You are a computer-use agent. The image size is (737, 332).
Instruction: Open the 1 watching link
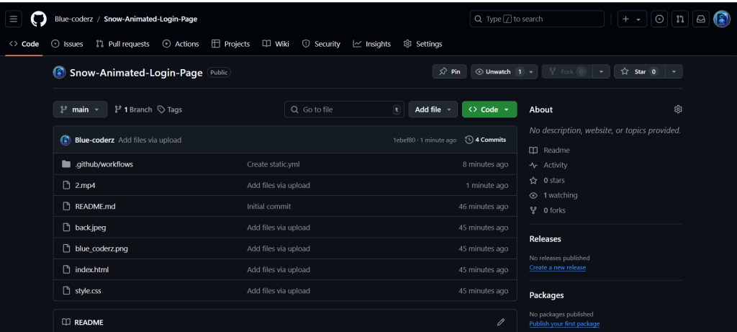pyautogui.click(x=561, y=195)
